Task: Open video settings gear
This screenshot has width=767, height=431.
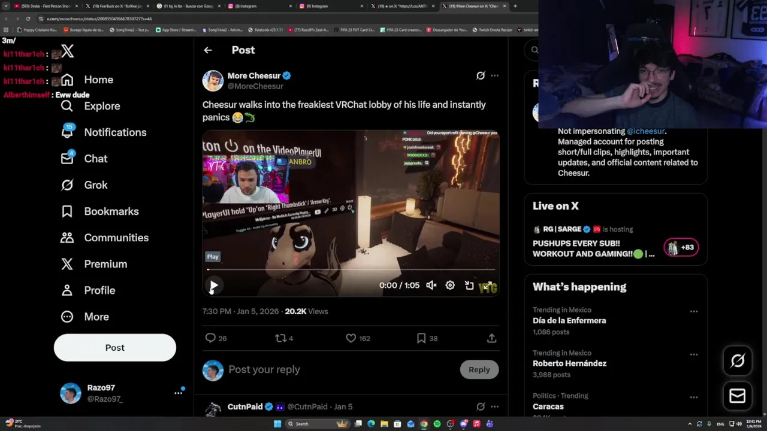Action: click(x=450, y=286)
